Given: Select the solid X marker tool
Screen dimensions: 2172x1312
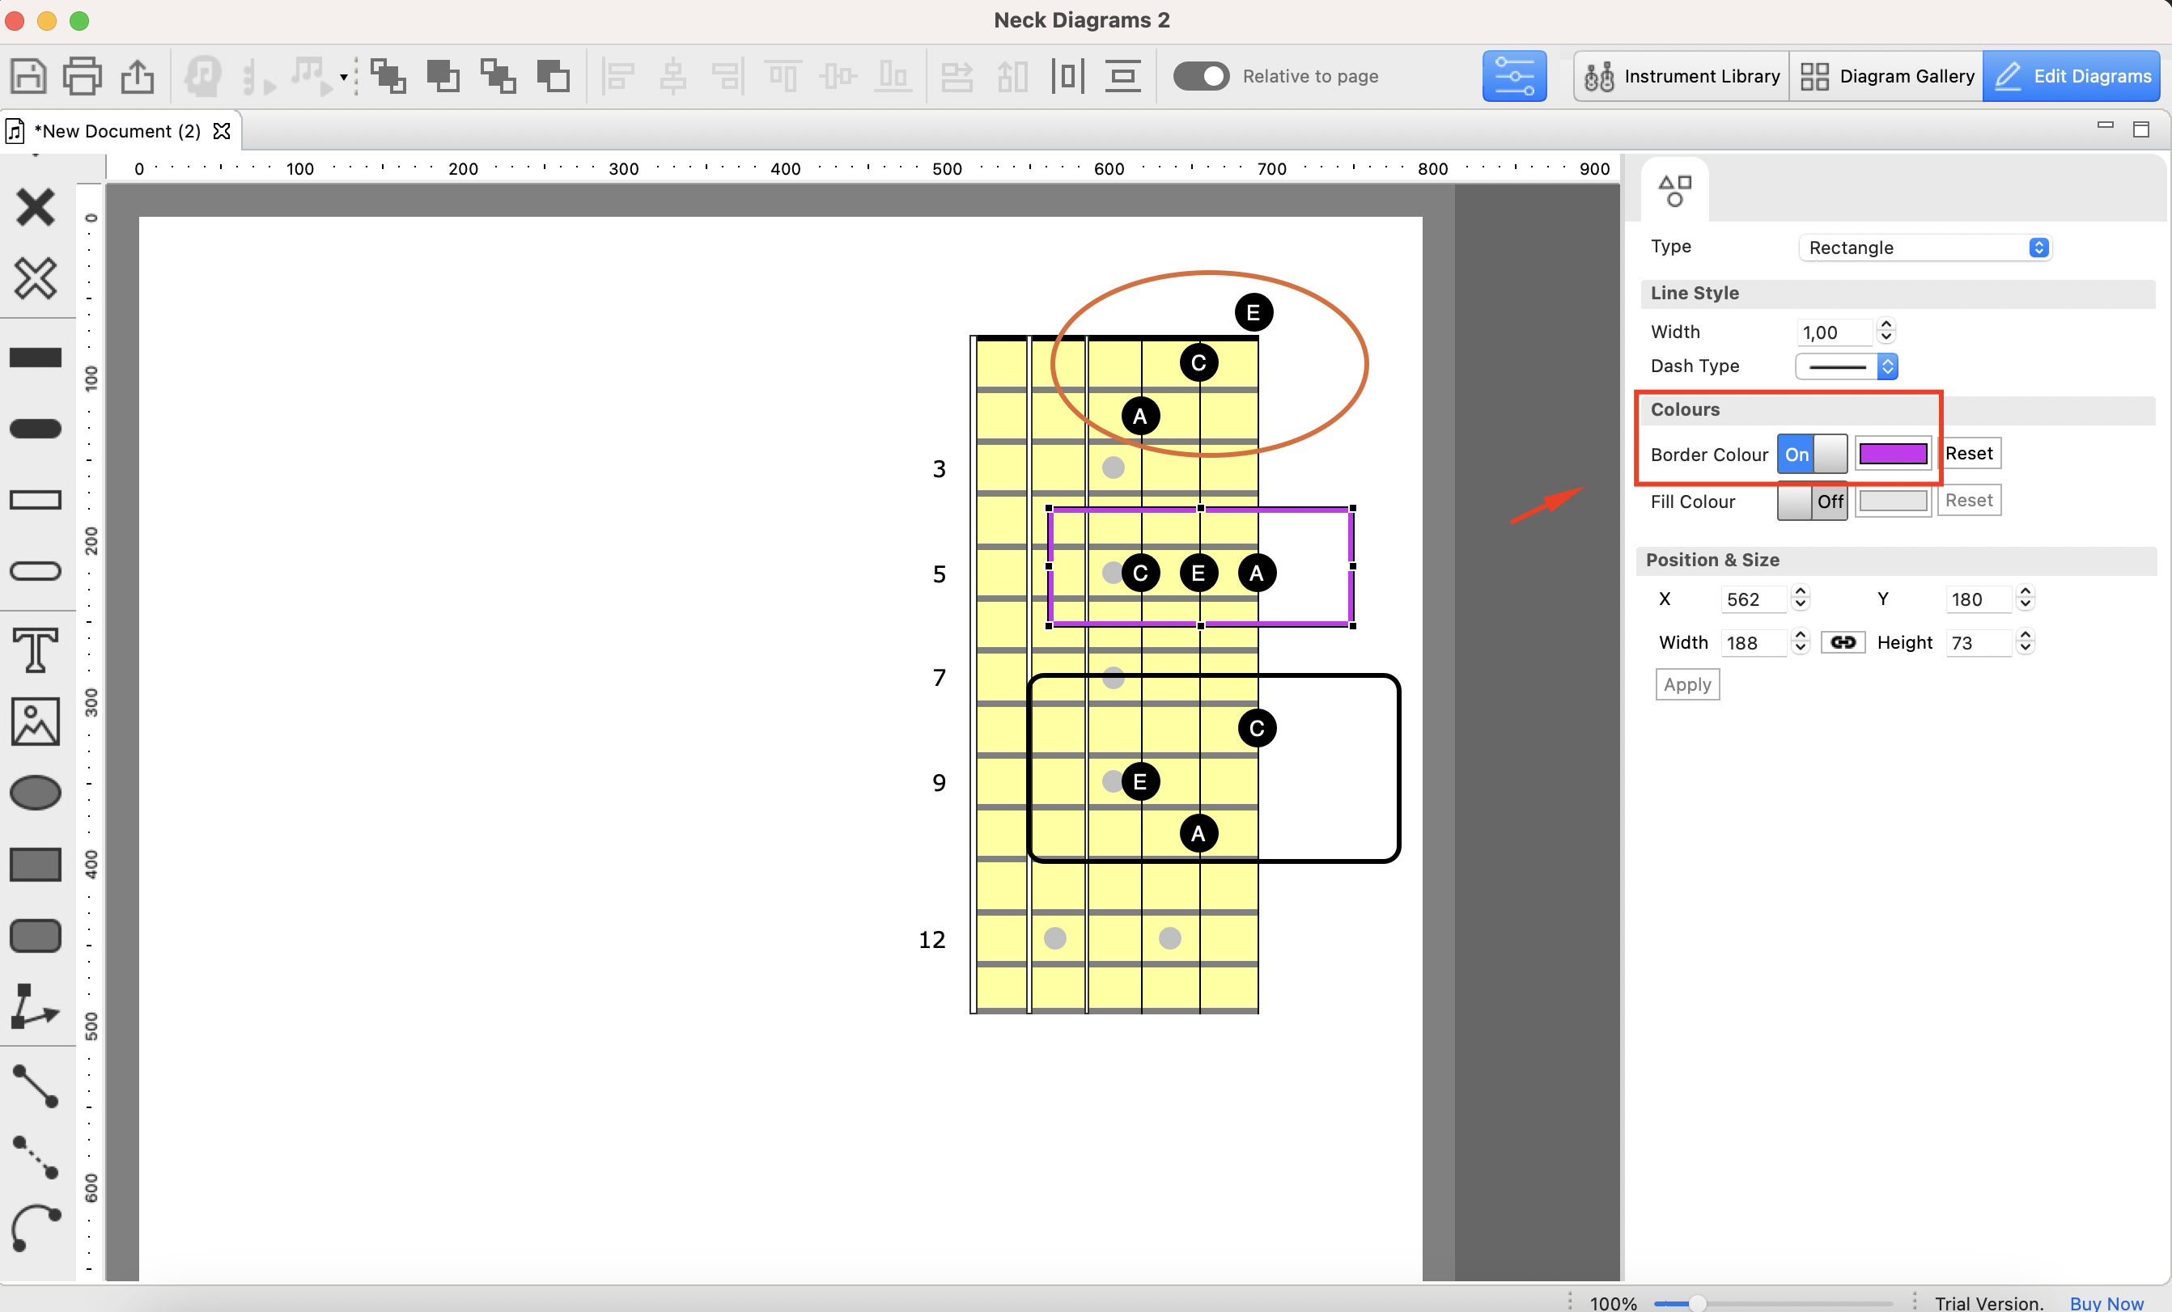Looking at the screenshot, I should pos(36,207).
